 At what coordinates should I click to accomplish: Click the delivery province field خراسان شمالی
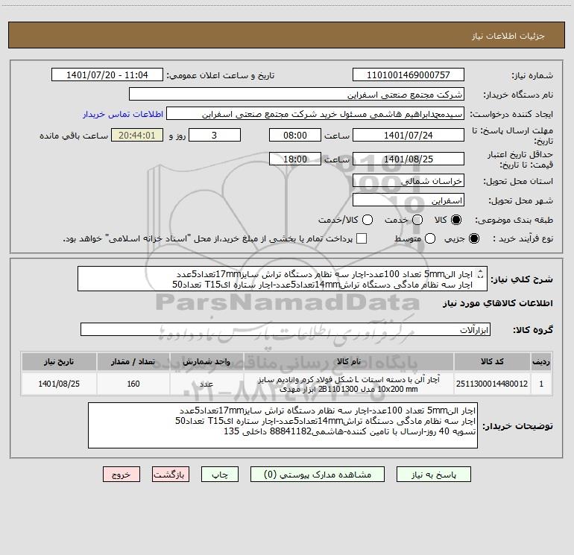(x=409, y=180)
